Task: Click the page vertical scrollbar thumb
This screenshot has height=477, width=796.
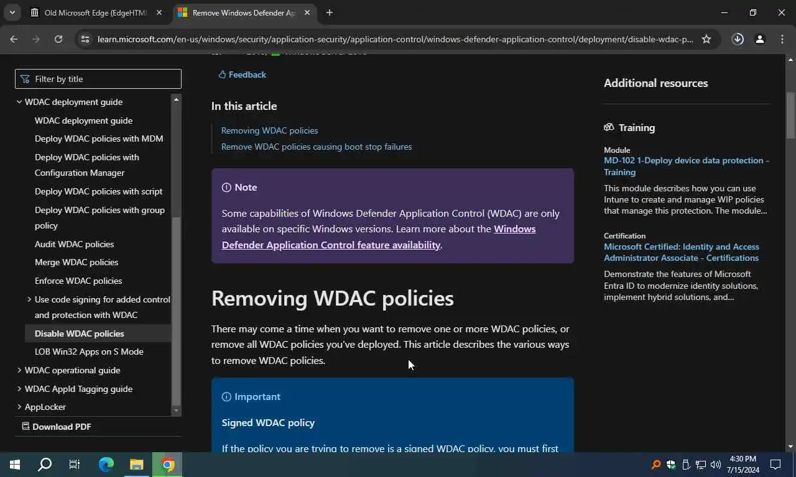Action: coord(790,116)
